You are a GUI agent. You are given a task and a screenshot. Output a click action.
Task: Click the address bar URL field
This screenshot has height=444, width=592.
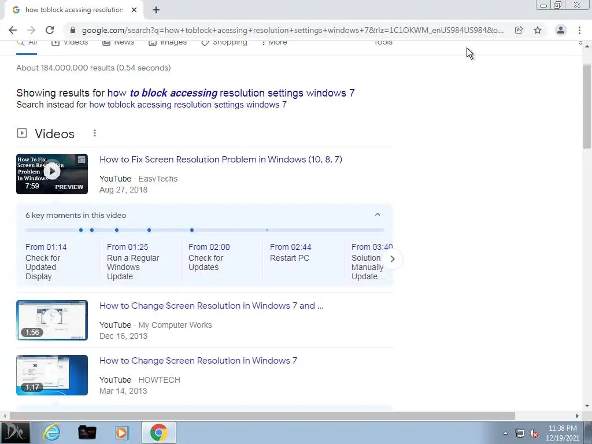coord(293,30)
